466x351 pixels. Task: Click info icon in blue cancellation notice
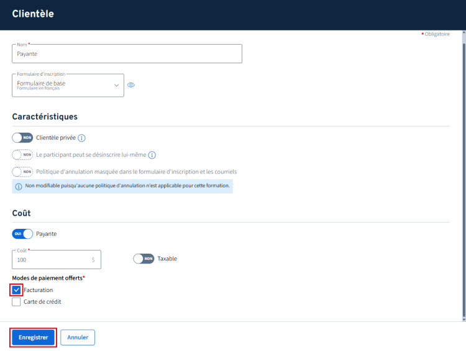point(19,186)
